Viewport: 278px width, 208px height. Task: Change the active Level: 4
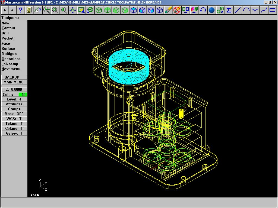click(x=14, y=99)
